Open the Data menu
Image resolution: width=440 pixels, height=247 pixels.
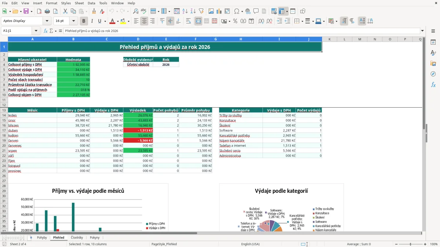click(x=91, y=3)
